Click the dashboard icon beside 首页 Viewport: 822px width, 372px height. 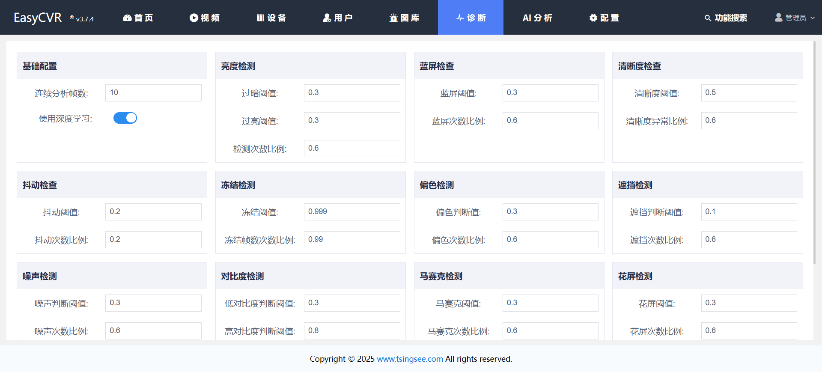coord(127,18)
